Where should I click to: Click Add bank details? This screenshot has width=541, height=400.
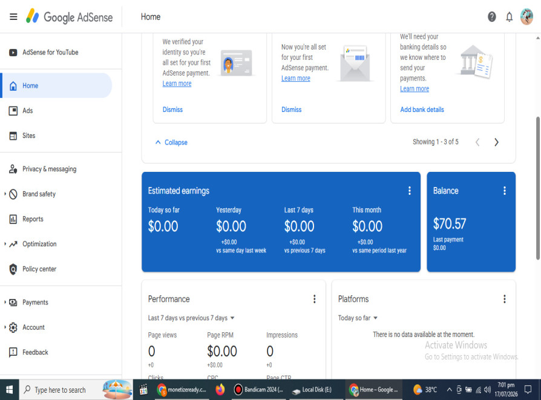[x=422, y=110]
